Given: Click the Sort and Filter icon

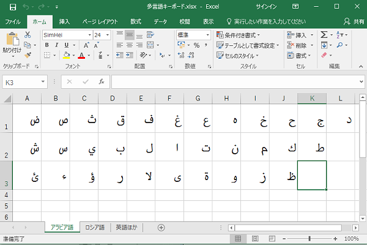Looking at the screenshot, I should click(340, 35).
